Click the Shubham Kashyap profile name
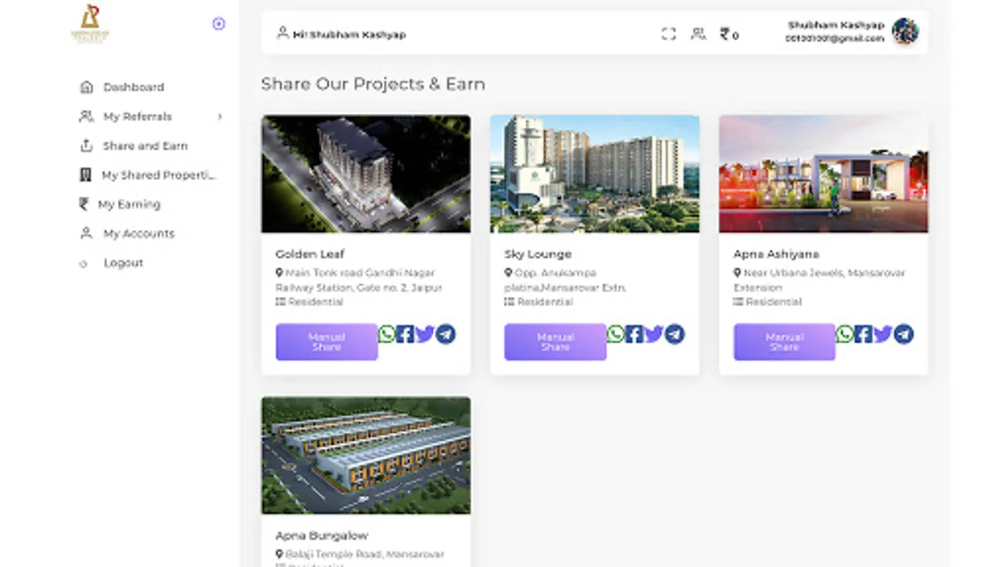The width and height of the screenshot is (1008, 567). [x=836, y=25]
